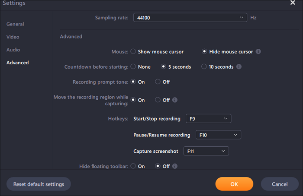Click Reset default settings button

[x=39, y=184]
